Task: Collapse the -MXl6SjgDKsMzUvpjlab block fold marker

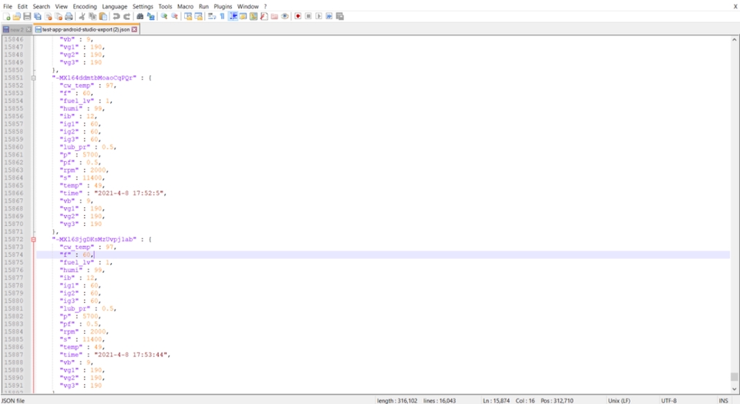Action: coord(33,239)
